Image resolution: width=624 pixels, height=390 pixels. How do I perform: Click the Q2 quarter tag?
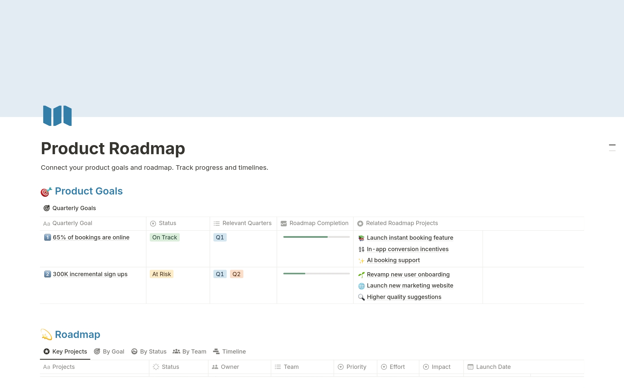(236, 274)
